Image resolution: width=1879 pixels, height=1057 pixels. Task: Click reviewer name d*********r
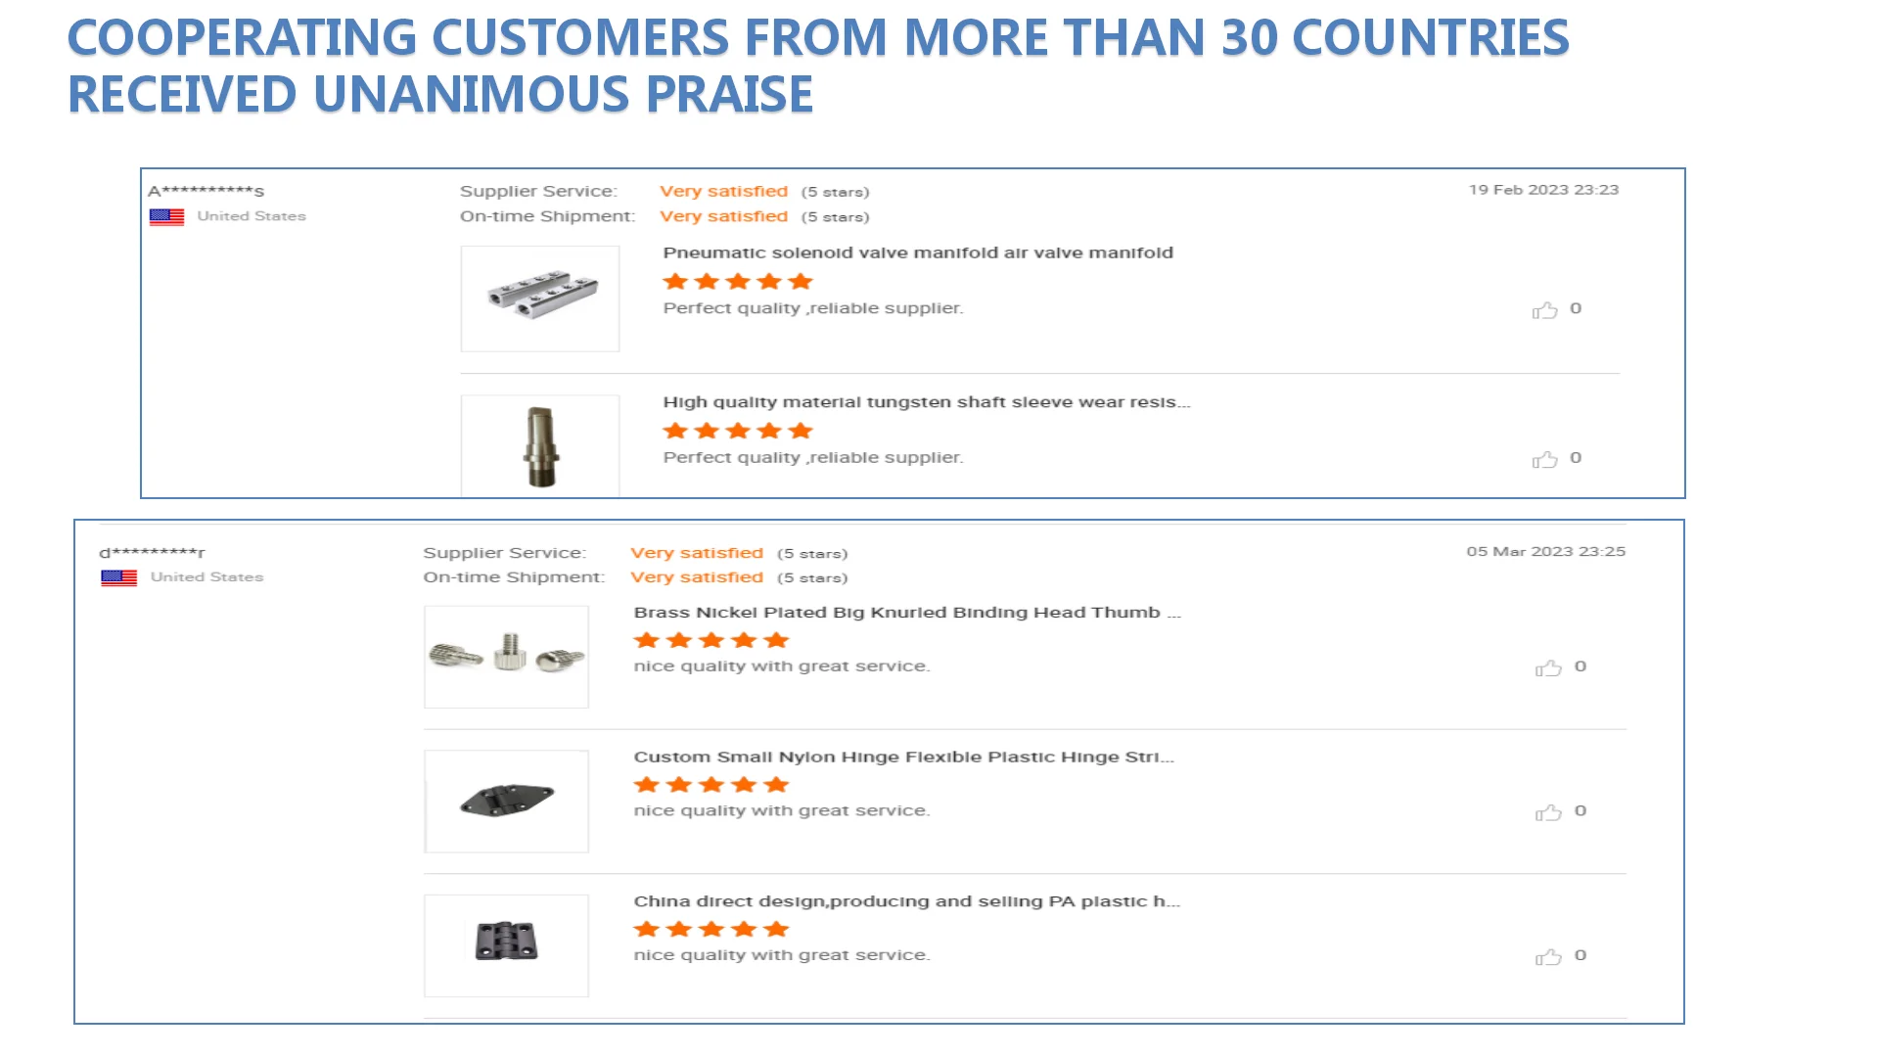[153, 553]
